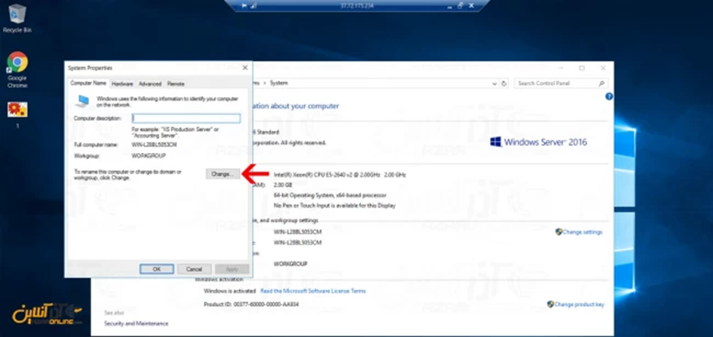Click the 64-bit Operating System text
The width and height of the screenshot is (713, 337).
pyautogui.click(x=330, y=195)
